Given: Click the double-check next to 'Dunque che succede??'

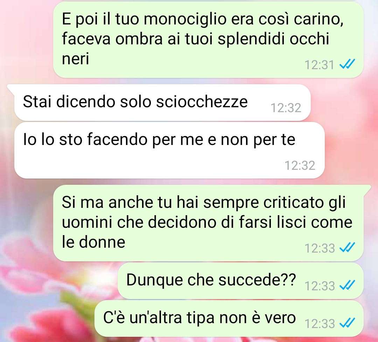Looking at the screenshot, I should coord(347,285).
